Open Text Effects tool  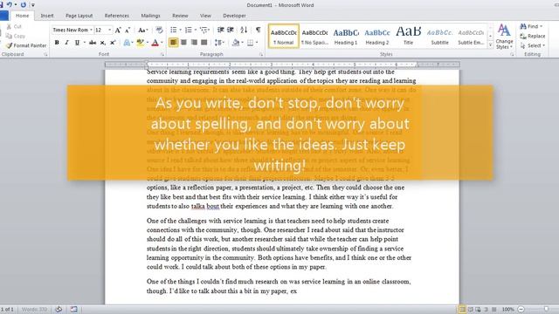pyautogui.click(x=127, y=43)
